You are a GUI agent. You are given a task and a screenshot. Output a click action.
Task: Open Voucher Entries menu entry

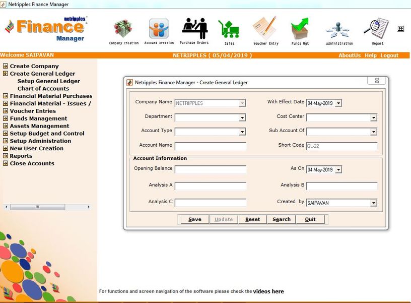(x=33, y=111)
